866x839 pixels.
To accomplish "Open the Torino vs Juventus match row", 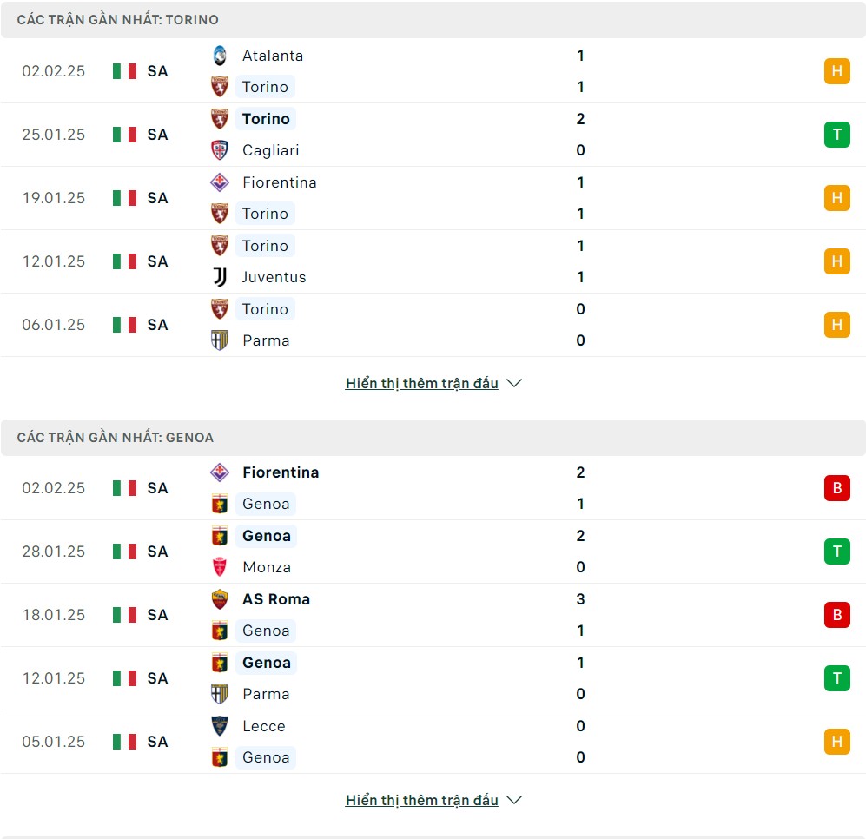I will [x=433, y=261].
